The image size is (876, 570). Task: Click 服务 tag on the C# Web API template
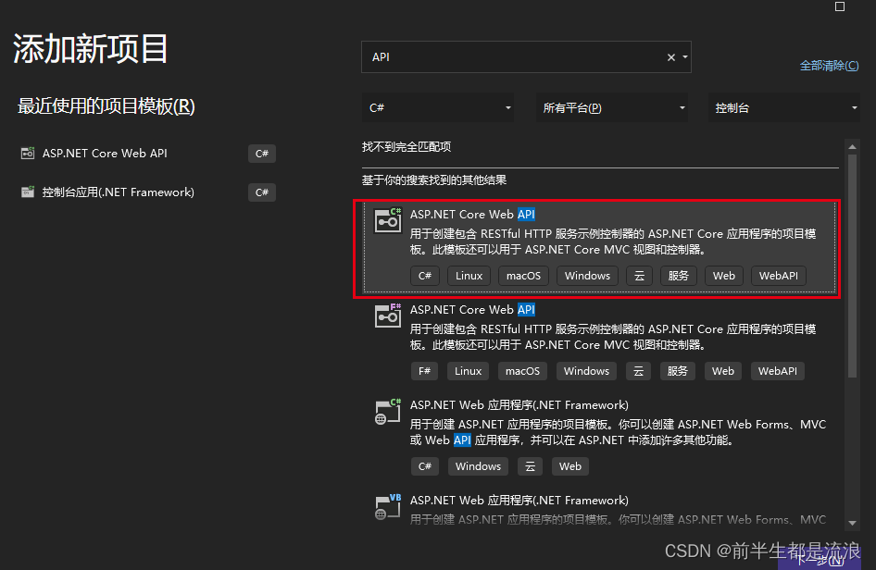pyautogui.click(x=678, y=276)
